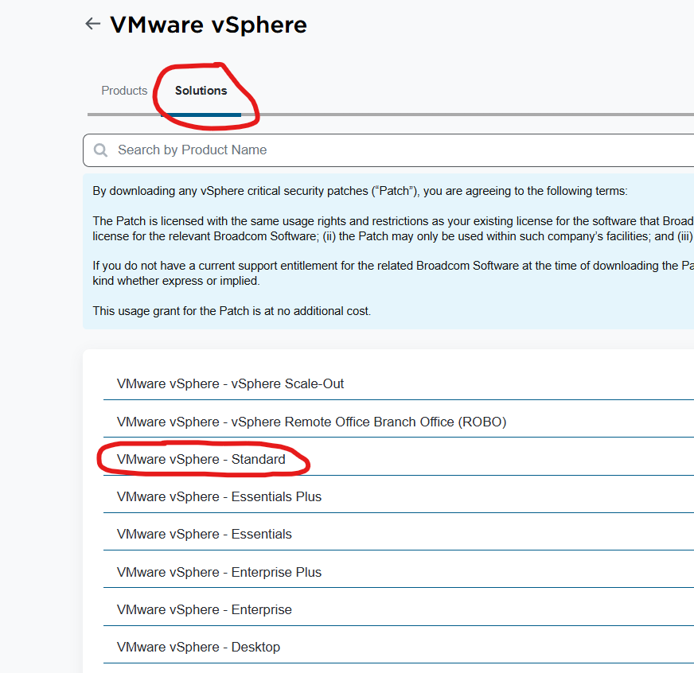This screenshot has width=694, height=673.
Task: Open the VMware vSphere - Essentials item
Action: [x=204, y=534]
